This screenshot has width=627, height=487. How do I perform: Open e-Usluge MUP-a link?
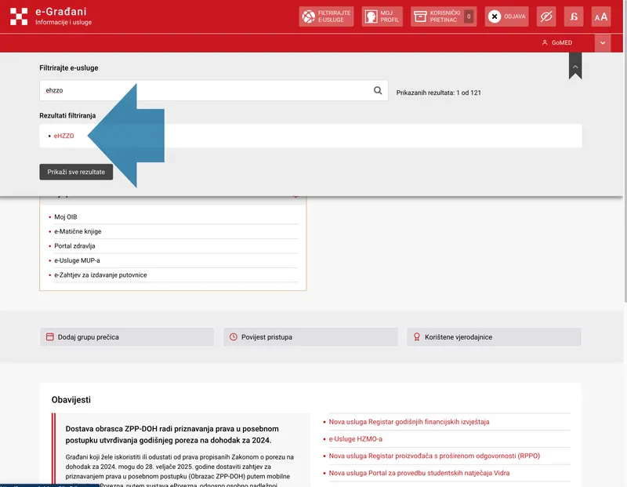click(77, 260)
